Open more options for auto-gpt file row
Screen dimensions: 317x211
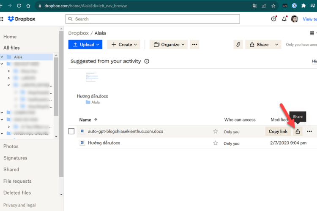tap(309, 131)
